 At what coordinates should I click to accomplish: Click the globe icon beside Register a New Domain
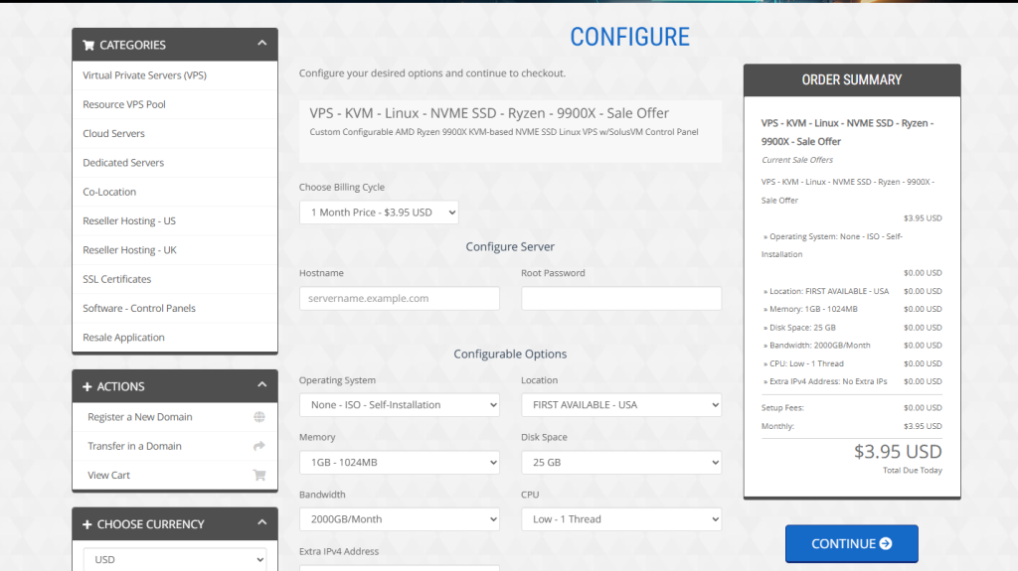pos(259,417)
